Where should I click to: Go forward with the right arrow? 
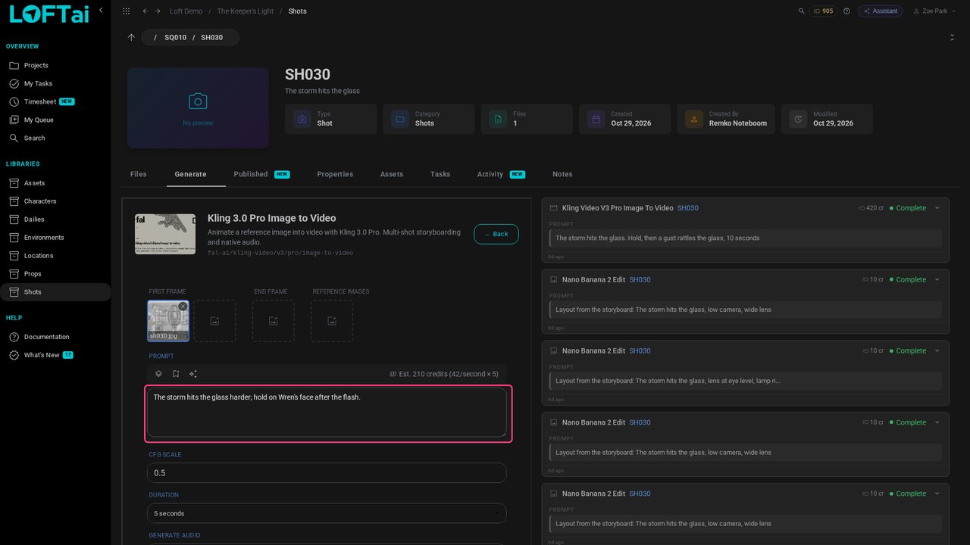158,11
